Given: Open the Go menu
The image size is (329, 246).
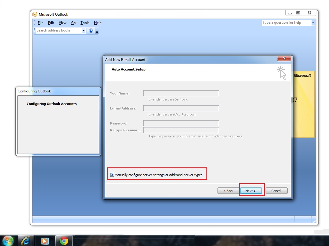Looking at the screenshot, I should click(73, 23).
